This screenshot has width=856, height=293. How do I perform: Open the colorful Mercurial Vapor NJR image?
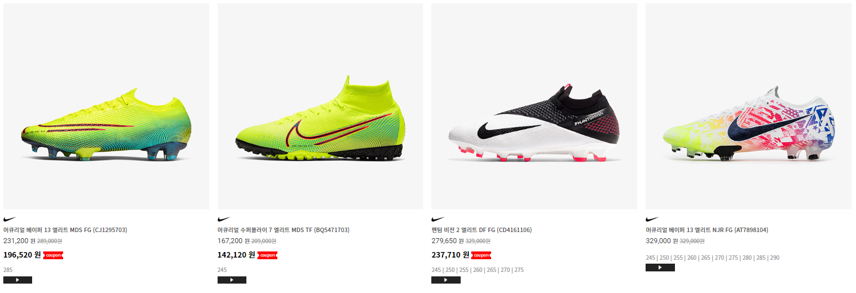749,106
